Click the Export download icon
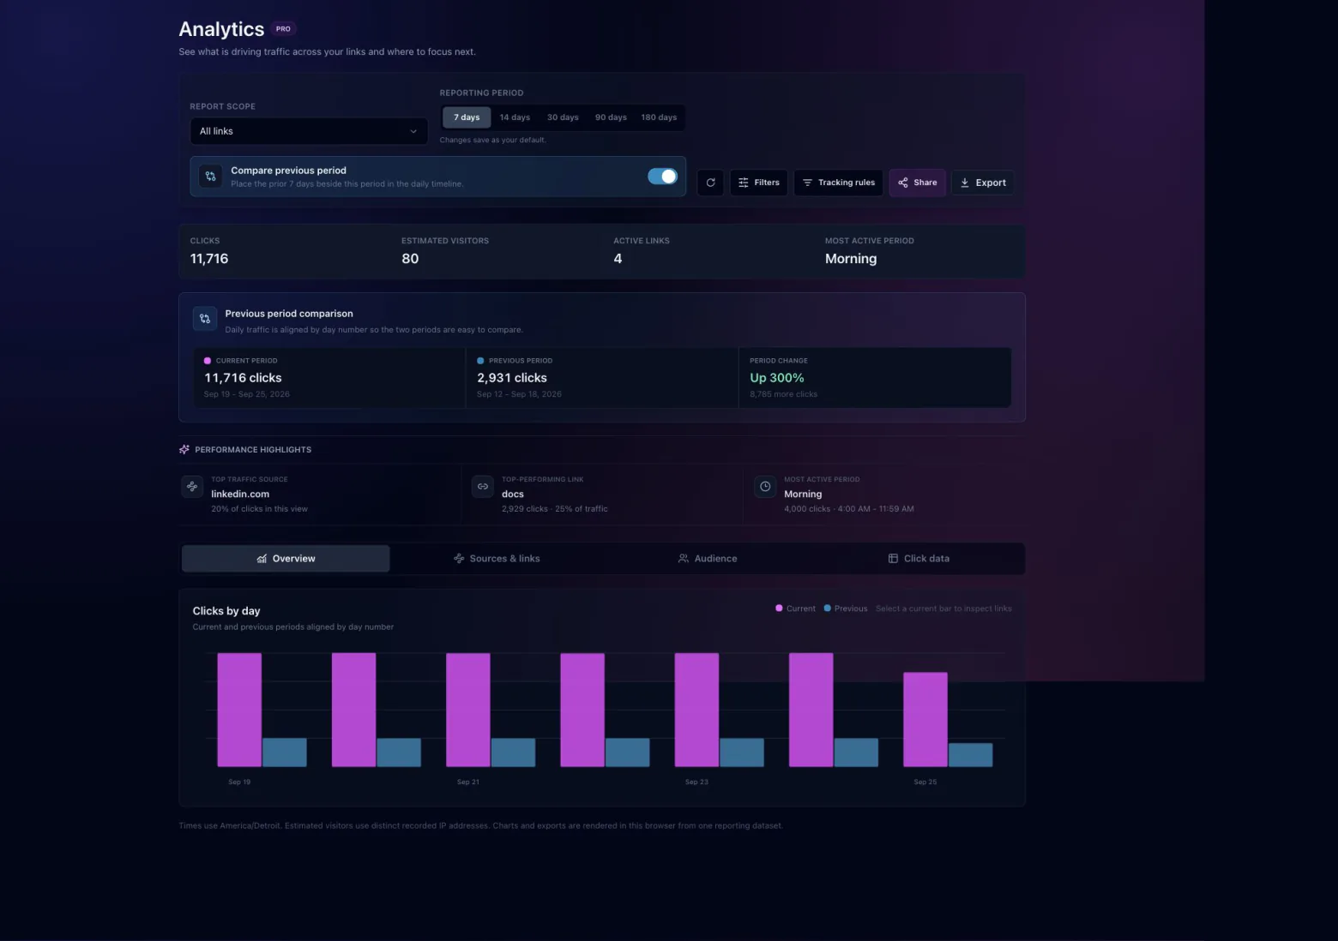The image size is (1338, 941). coord(965,183)
